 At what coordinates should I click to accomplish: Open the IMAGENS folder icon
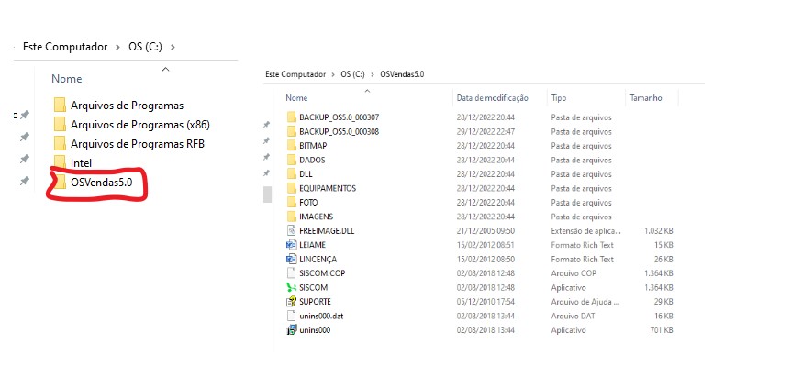click(x=291, y=217)
